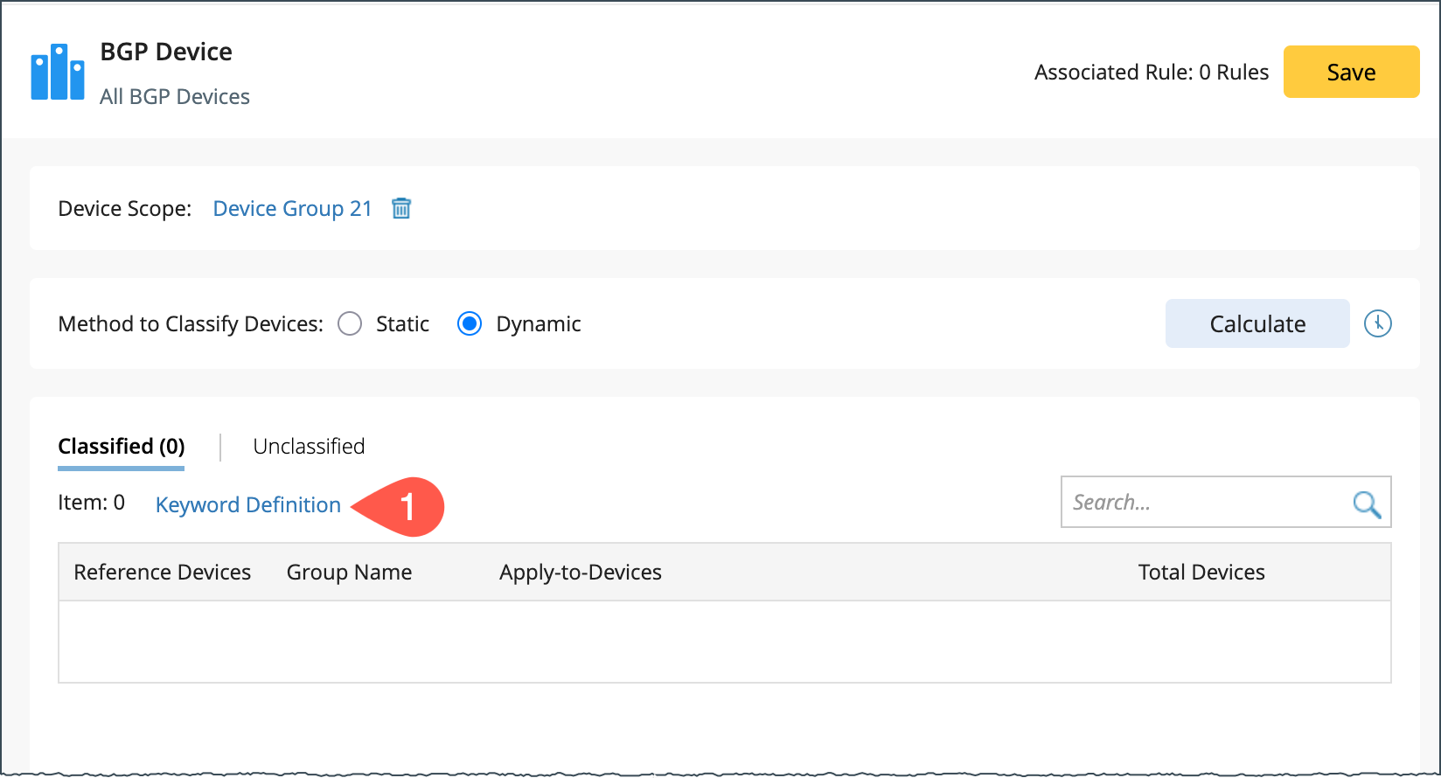Select the Static classification radio button
Viewport: 1441px width, 778px height.
[350, 324]
